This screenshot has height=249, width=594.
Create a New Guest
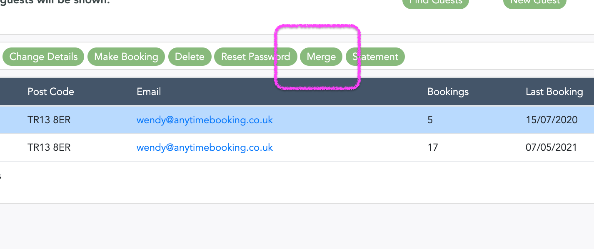coord(535,2)
